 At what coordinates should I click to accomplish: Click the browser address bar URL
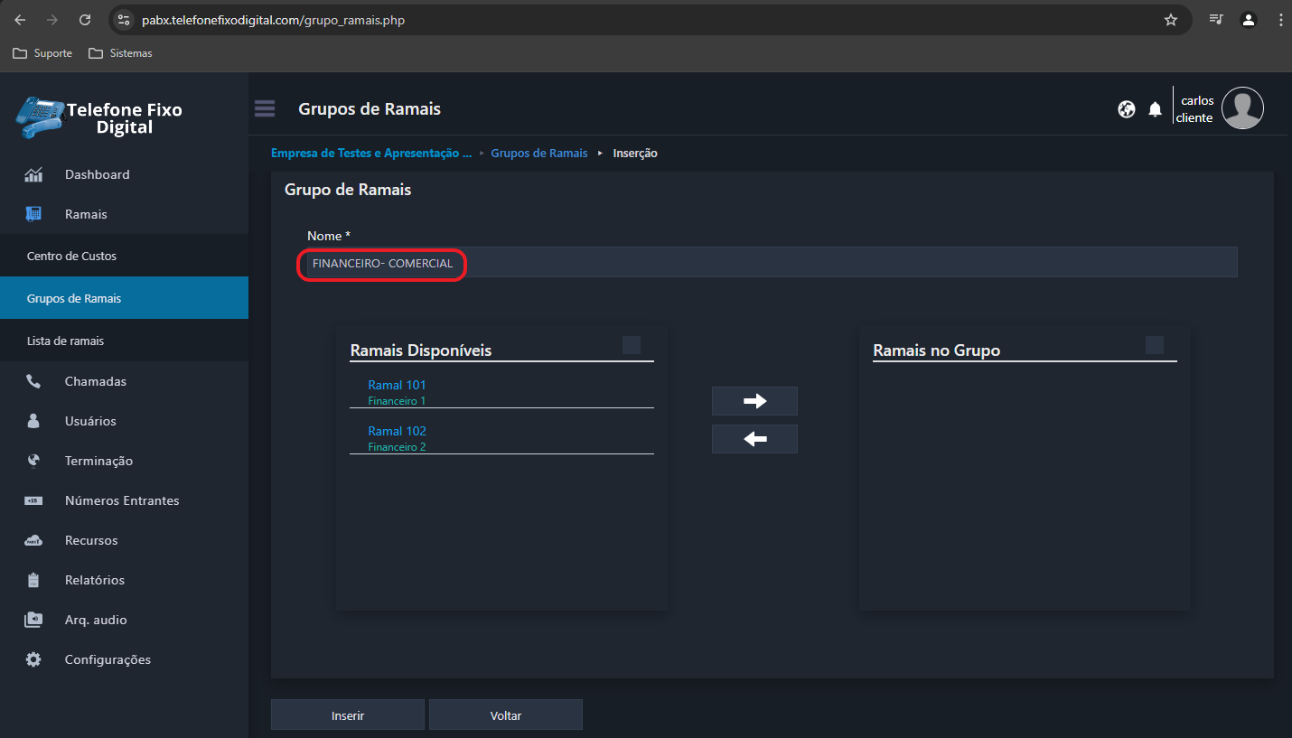(x=273, y=20)
